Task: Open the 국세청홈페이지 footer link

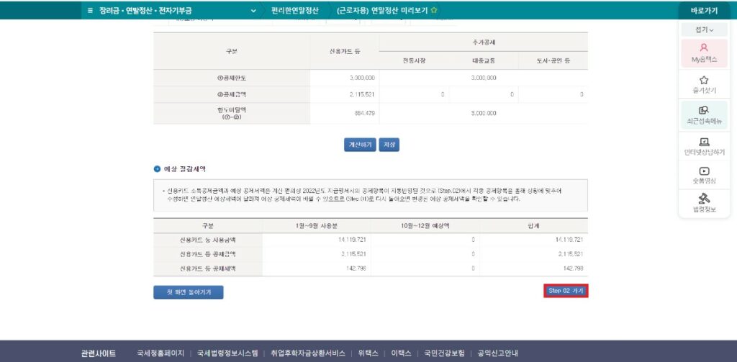Action: (162, 353)
